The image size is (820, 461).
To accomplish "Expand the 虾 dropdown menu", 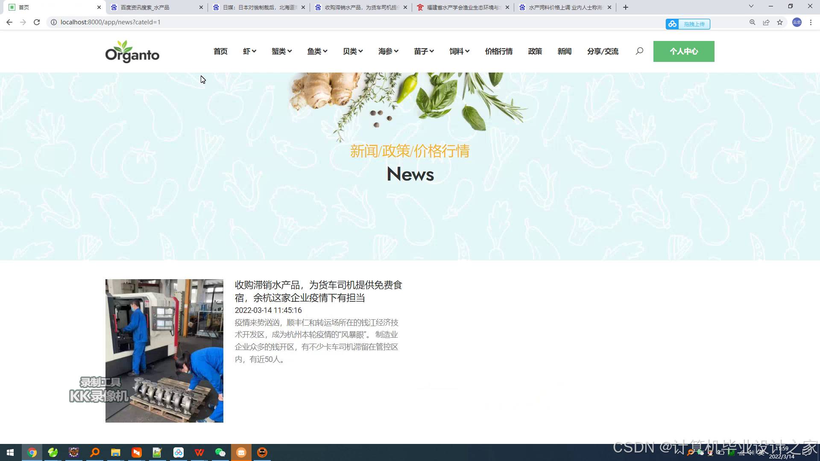I will [x=249, y=51].
